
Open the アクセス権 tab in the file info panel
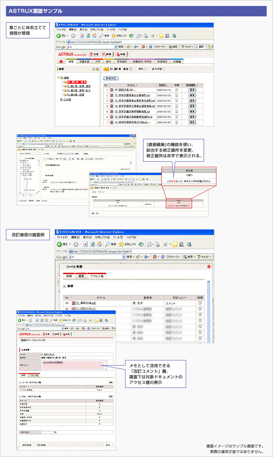point(97,276)
